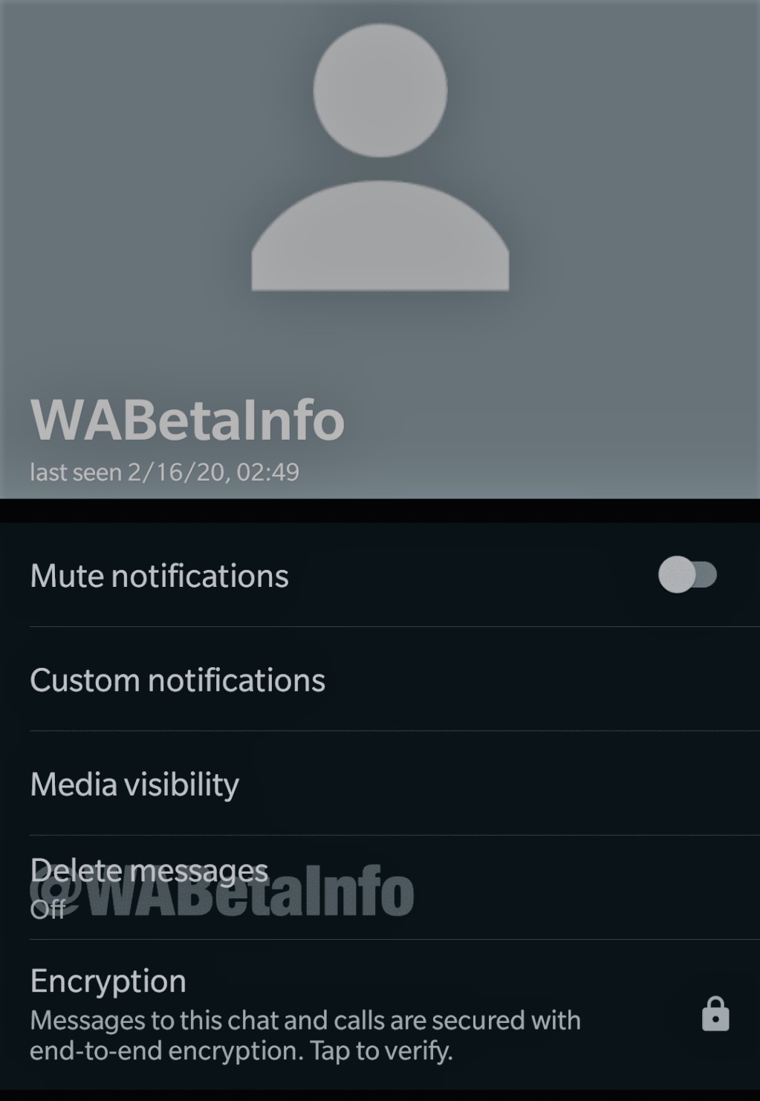Open Media visibility option

click(380, 784)
